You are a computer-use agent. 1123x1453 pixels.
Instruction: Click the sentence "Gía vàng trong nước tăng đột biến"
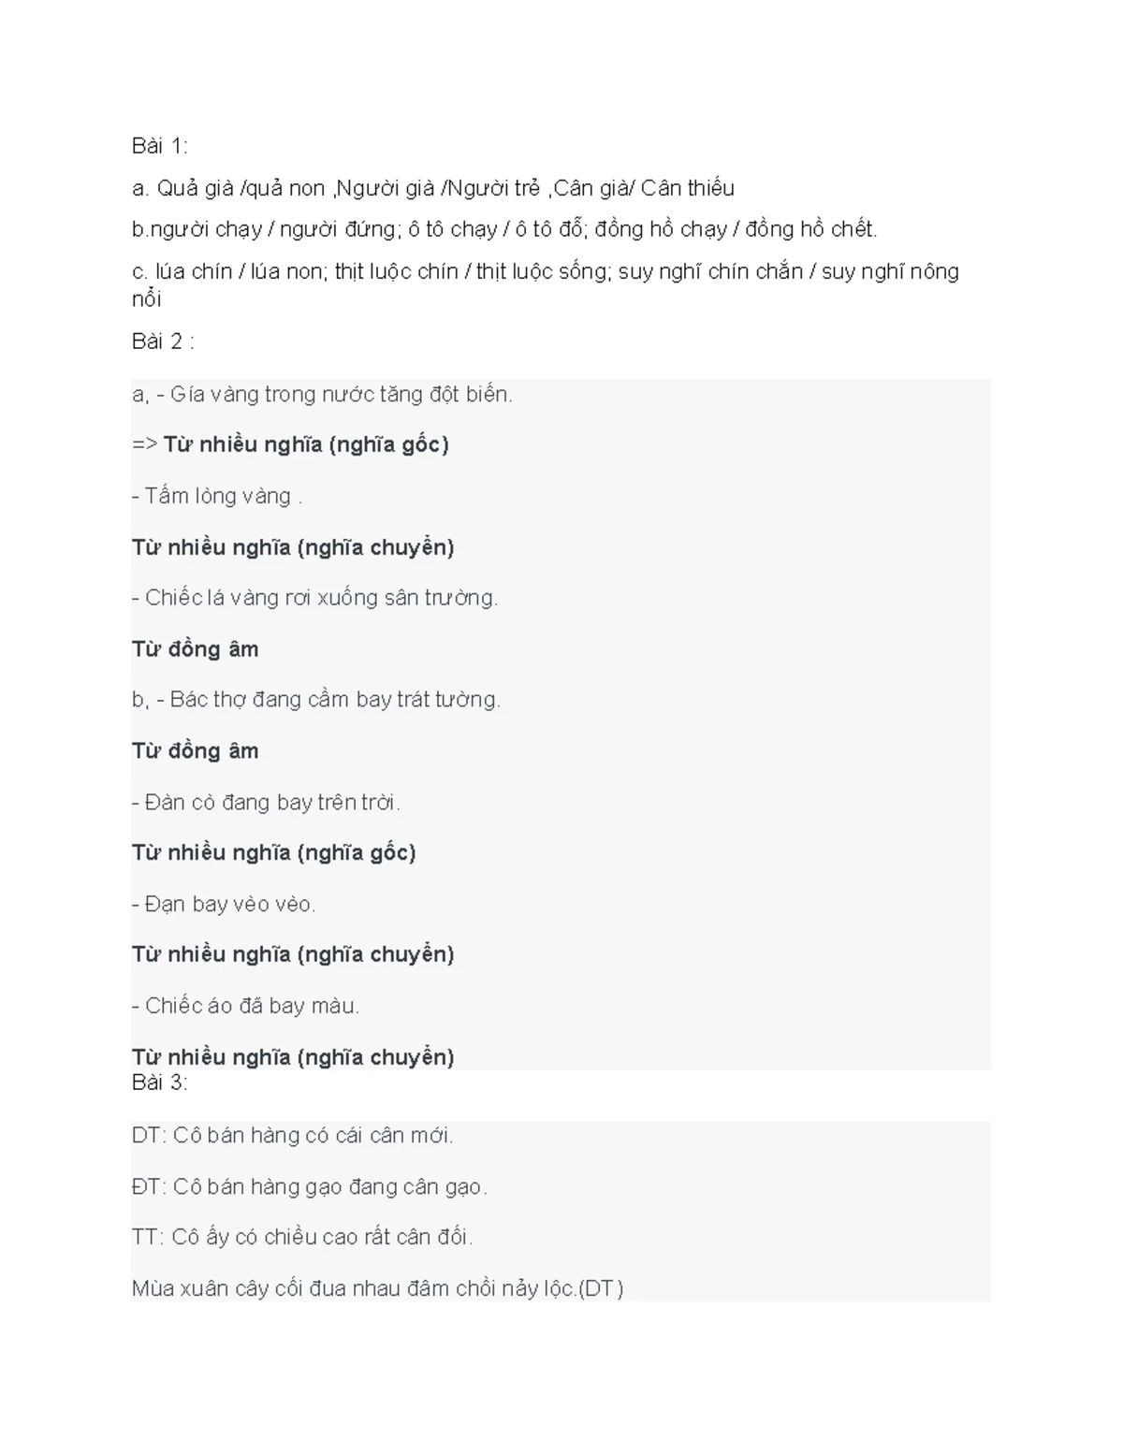pos(341,395)
